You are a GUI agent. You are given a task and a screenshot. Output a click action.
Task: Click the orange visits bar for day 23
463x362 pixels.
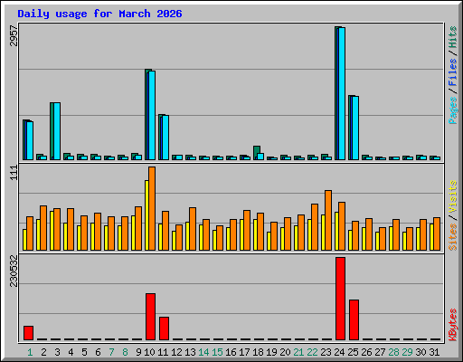[x=328, y=220]
